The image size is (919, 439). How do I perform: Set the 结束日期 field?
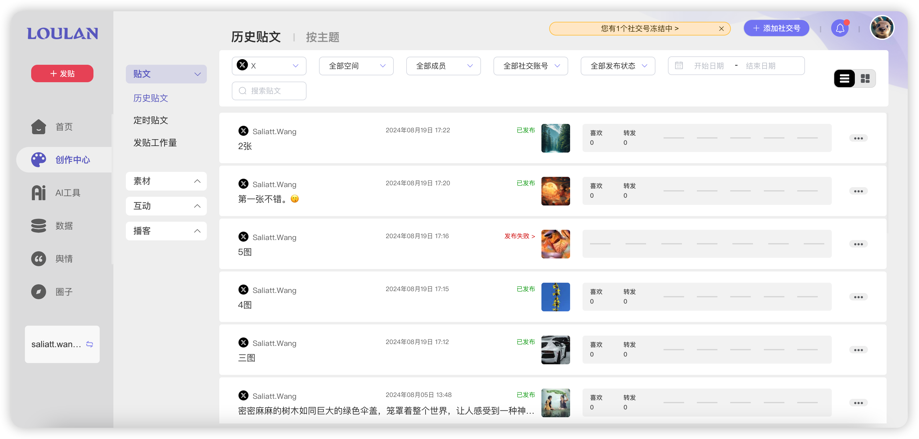(x=760, y=66)
